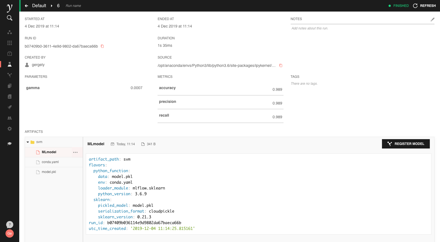The image size is (440, 242).
Task: Click the Run name input field
Action: point(73,6)
